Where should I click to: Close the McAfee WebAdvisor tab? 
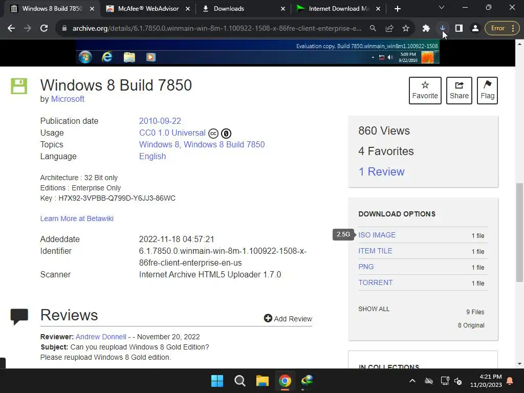point(188,9)
